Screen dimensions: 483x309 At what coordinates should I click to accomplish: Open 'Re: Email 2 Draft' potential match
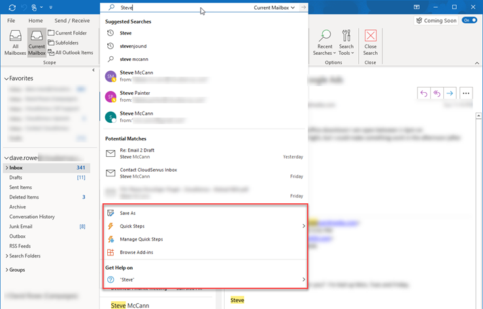[x=205, y=154]
